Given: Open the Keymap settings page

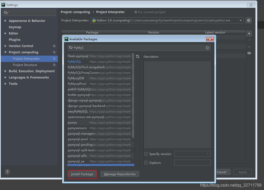Looking at the screenshot, I should tap(15, 27).
